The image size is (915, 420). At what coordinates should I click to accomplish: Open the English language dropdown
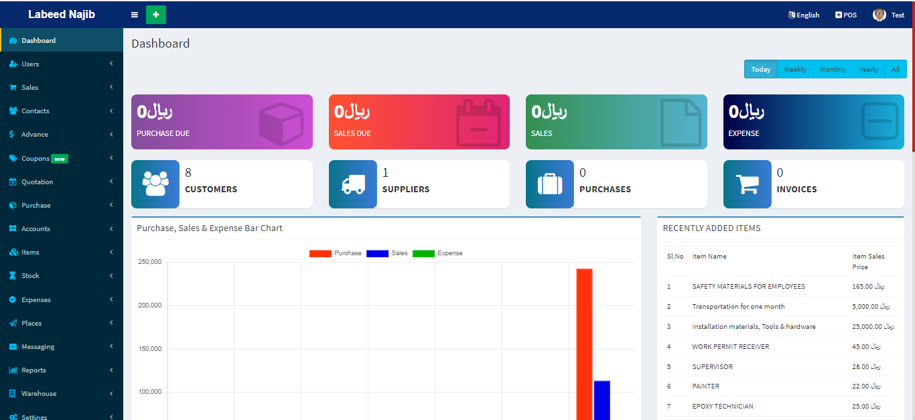[804, 15]
